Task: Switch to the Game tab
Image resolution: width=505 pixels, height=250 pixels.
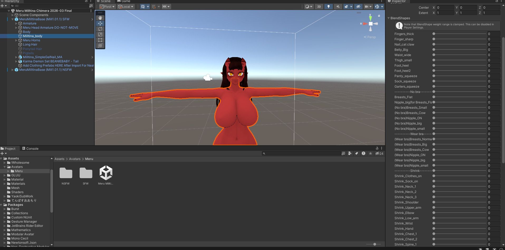Action: 124,1
